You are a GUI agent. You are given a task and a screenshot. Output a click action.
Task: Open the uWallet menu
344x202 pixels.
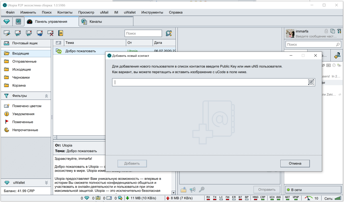pyautogui.click(x=130, y=12)
